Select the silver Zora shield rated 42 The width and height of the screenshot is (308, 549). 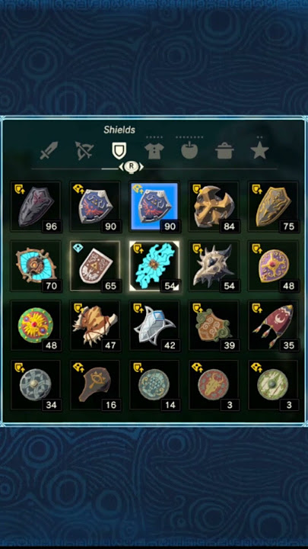coord(154,326)
